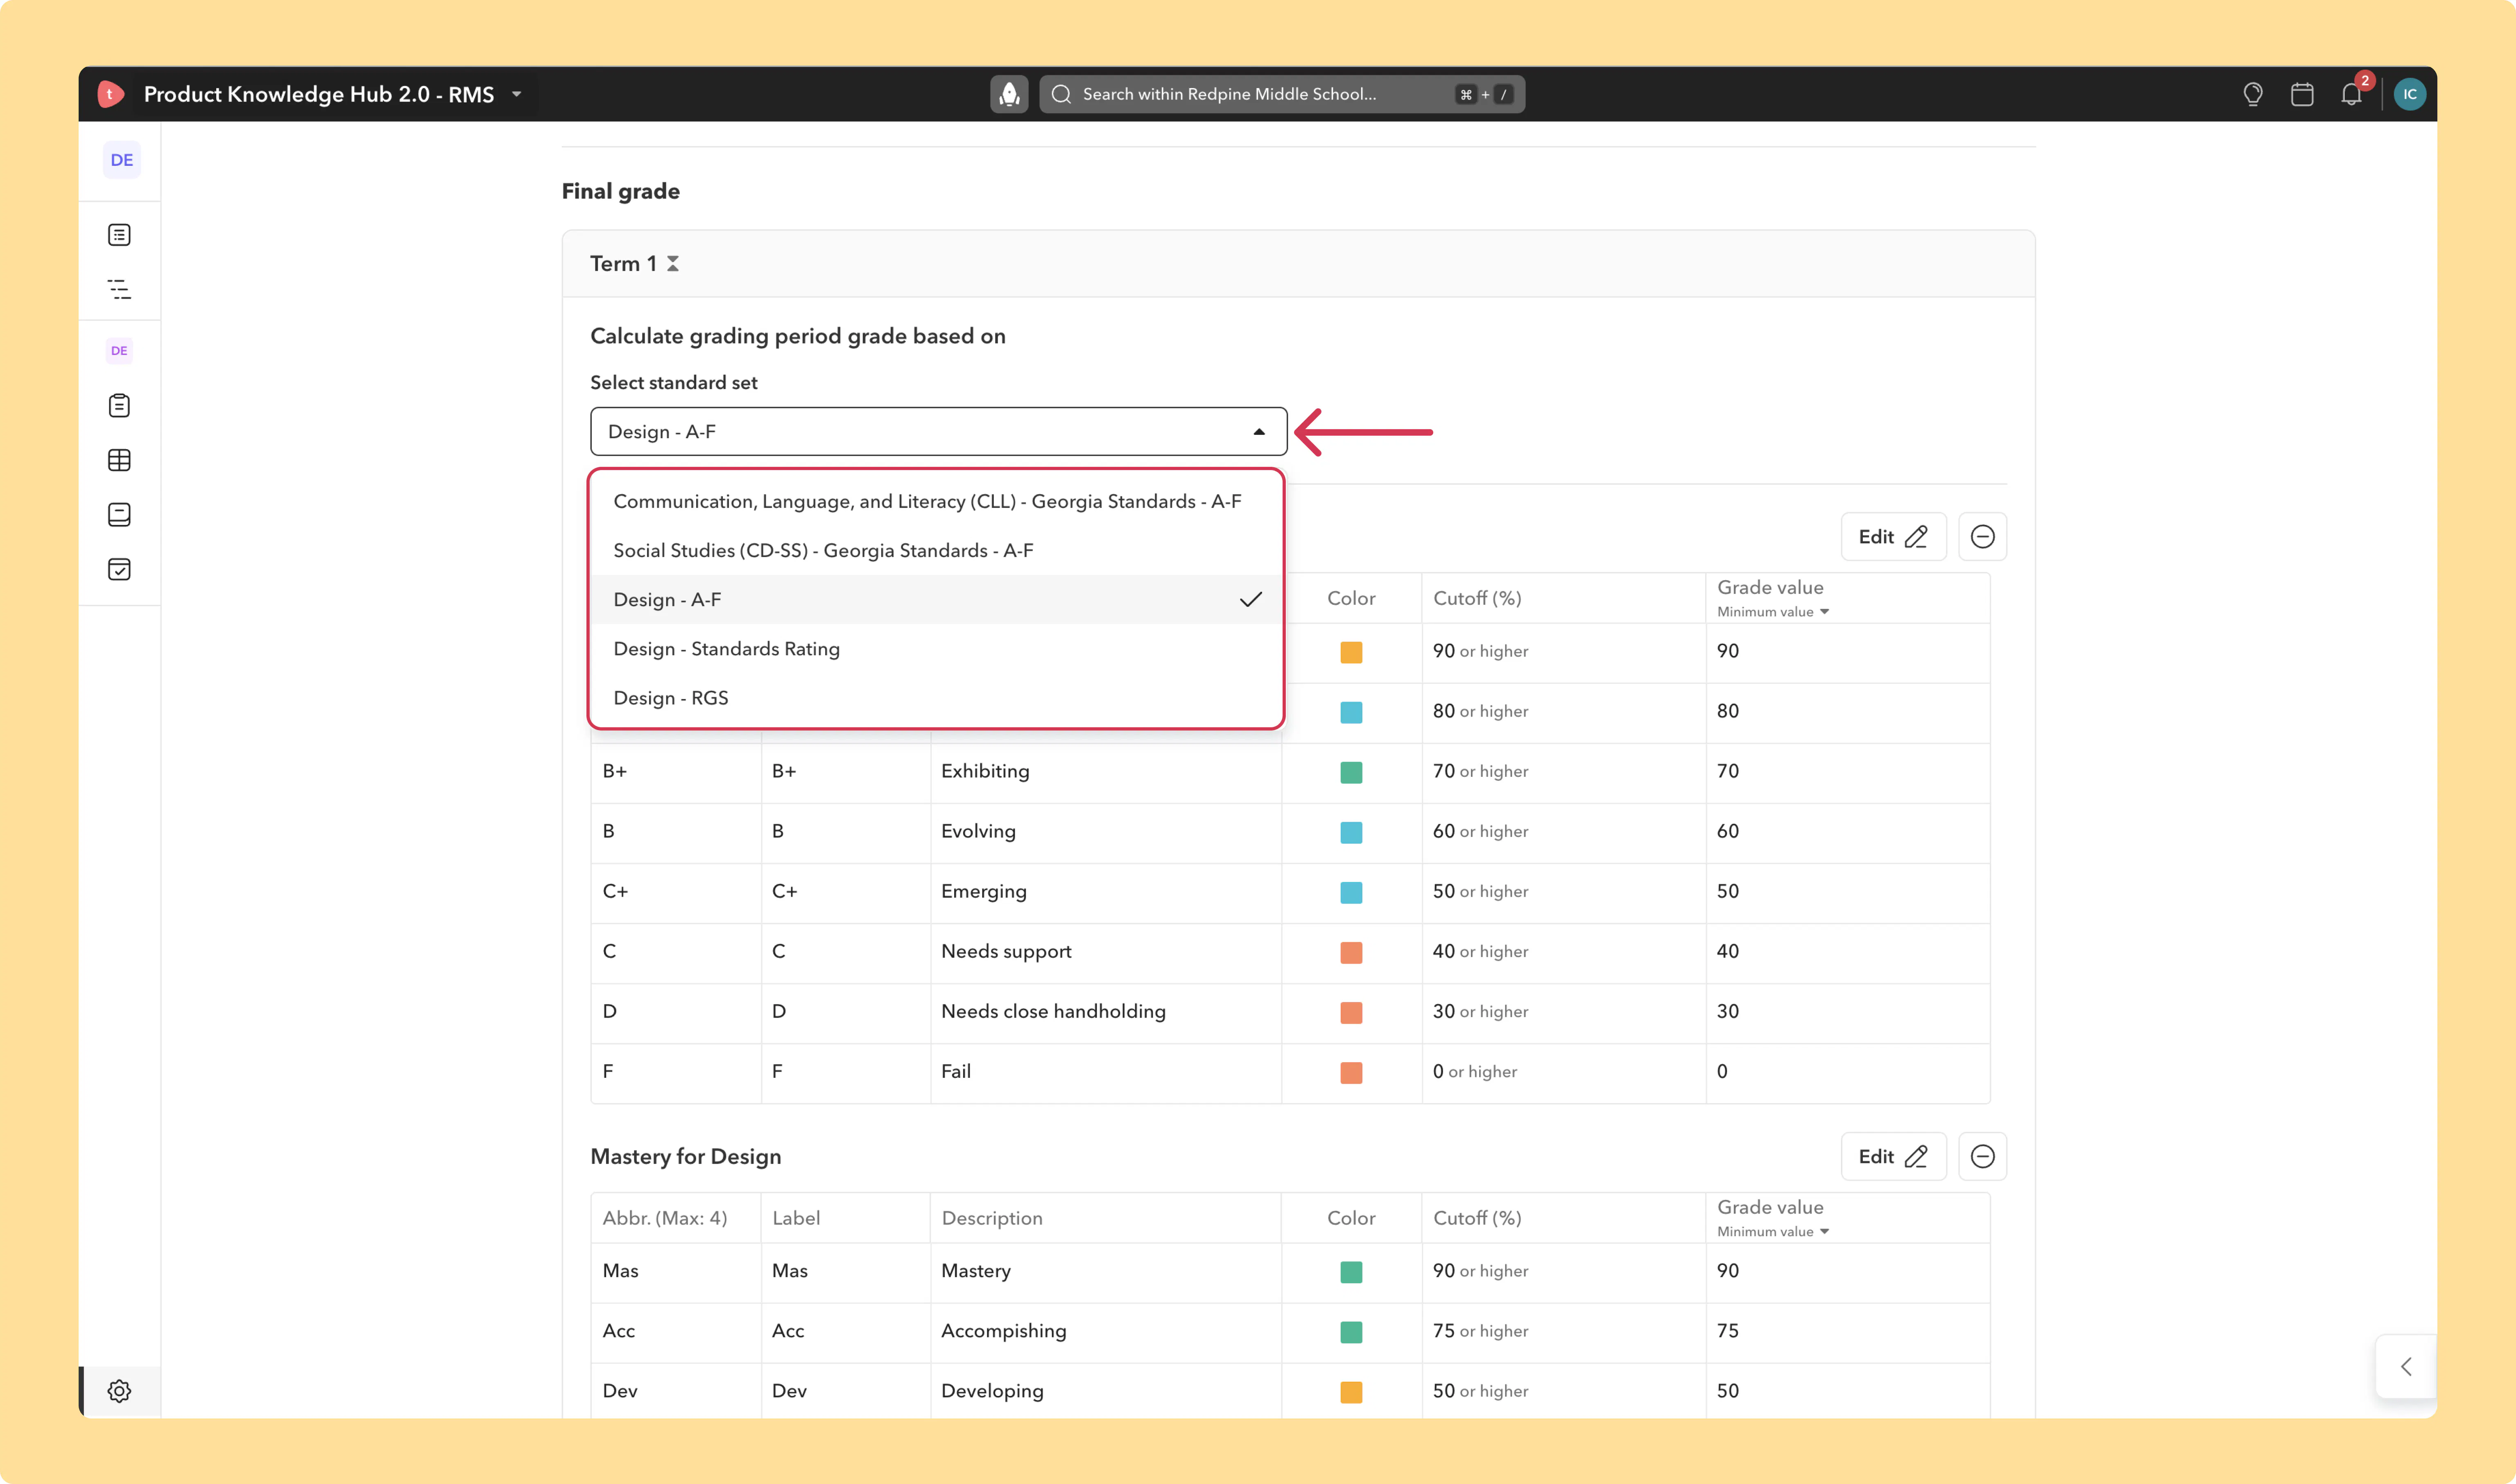The image size is (2516, 1484).
Task: Click the green swatch in Exhibiting row
Action: 1351,772
